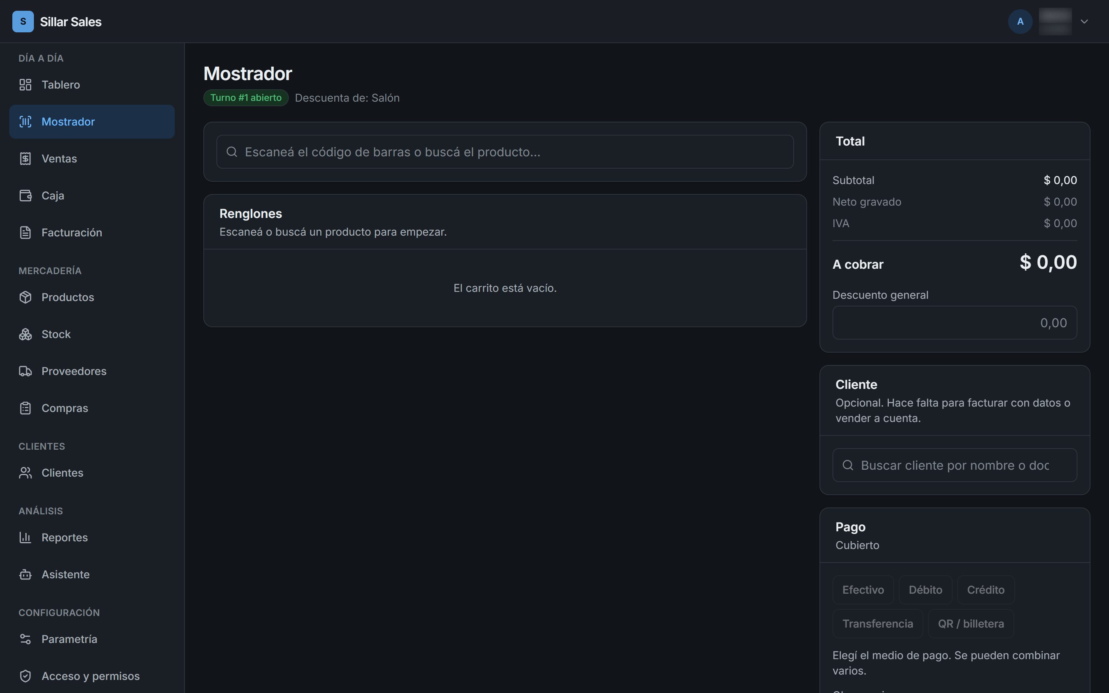Click the Sillar Sales logo icon

pos(23,22)
